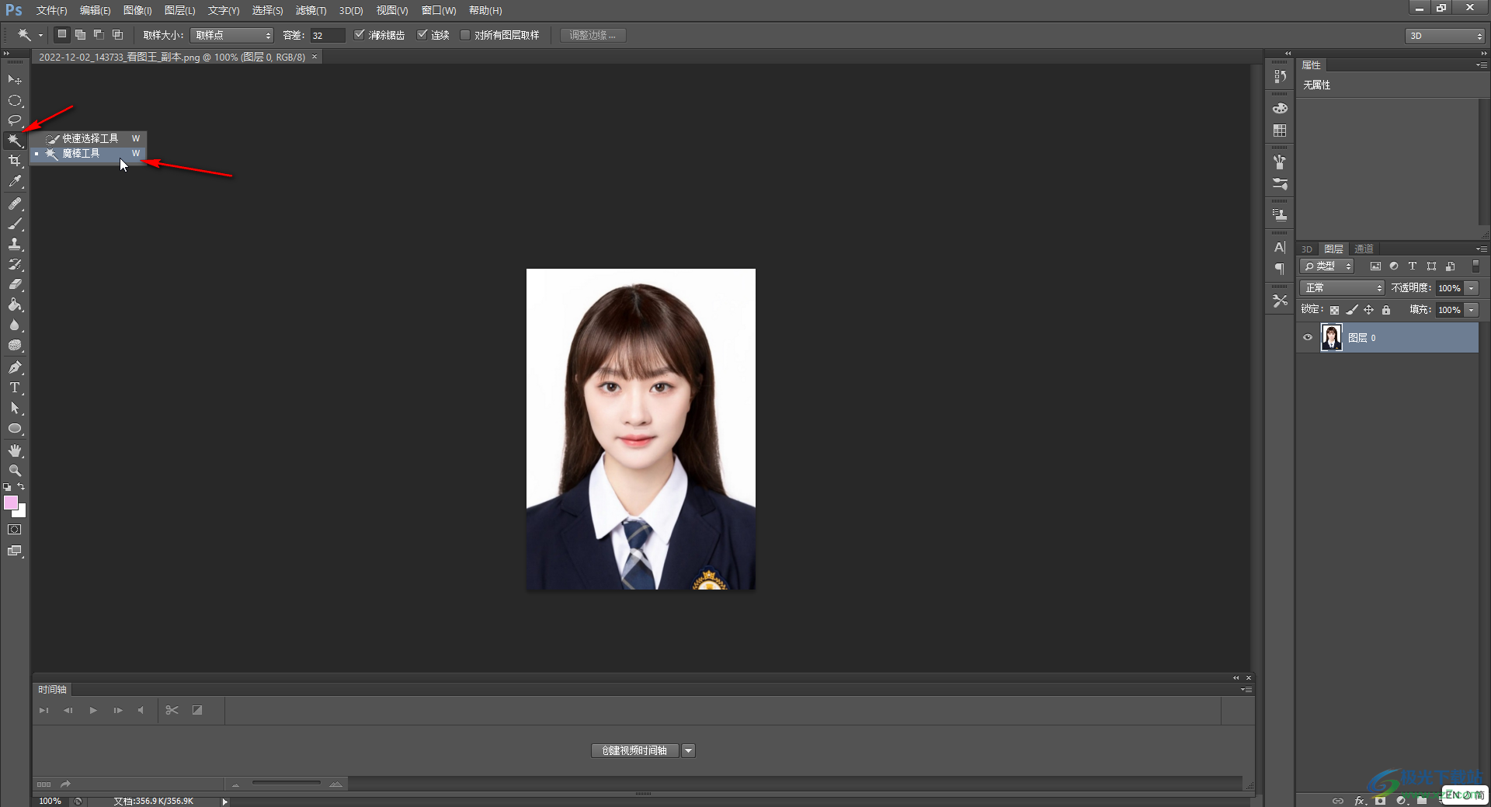
Task: Open the 3D workspace dropdown
Action: tap(1445, 36)
